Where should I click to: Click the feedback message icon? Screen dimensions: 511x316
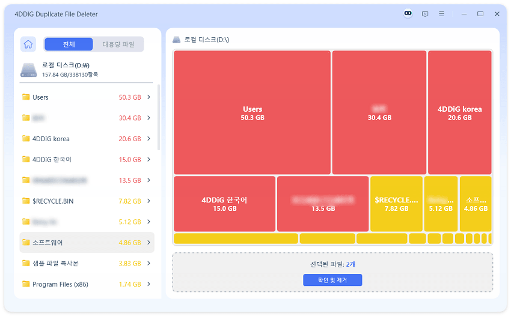(x=425, y=14)
